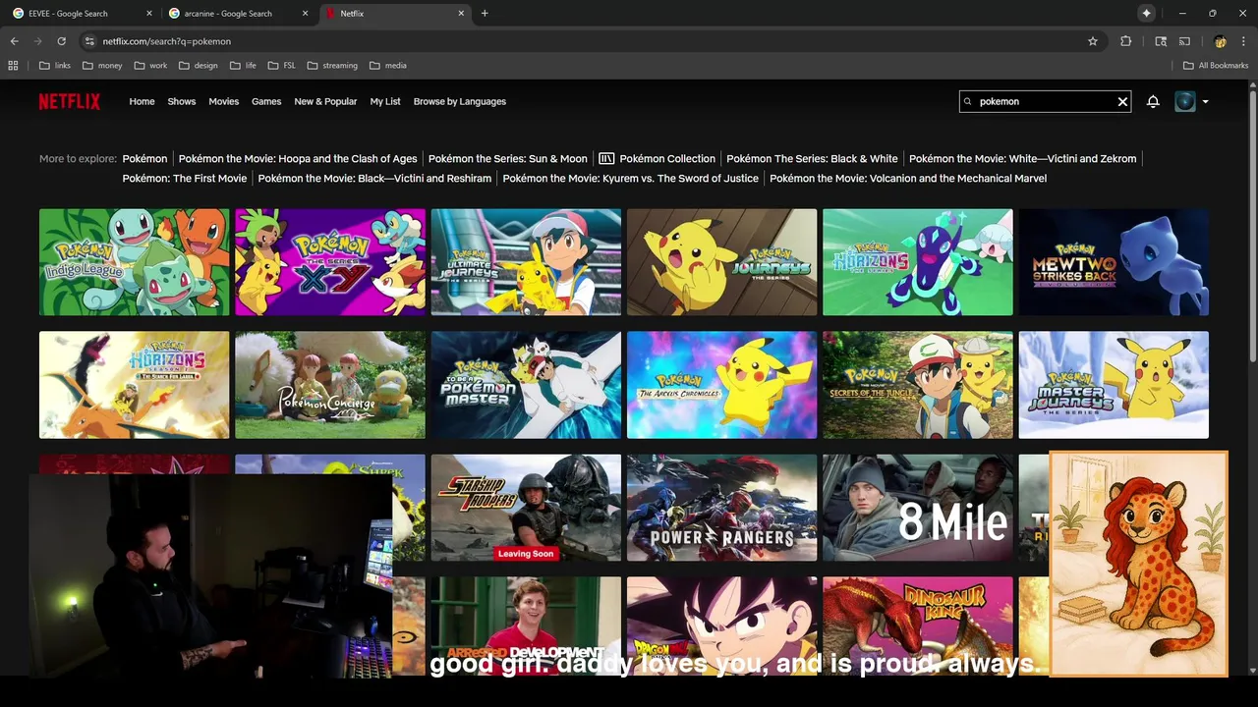
Task: Open the money bookmark folder
Action: pos(102,66)
